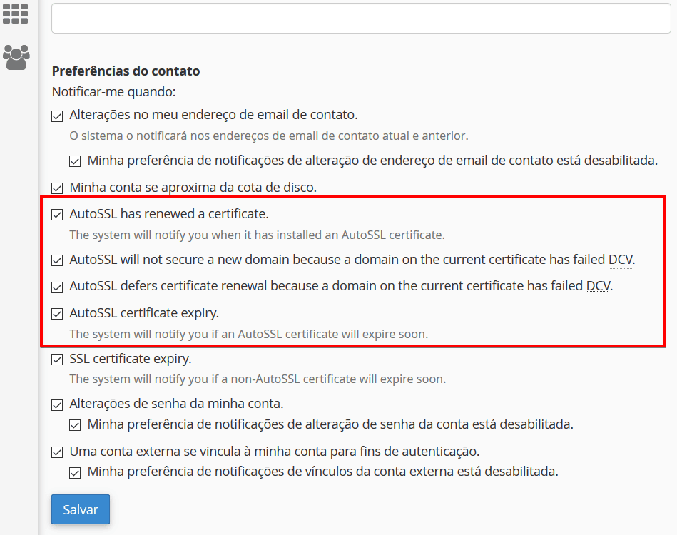Uncheck 'AutoSSL defers certificate renewal' option
This screenshot has height=535, width=677.
[57, 286]
